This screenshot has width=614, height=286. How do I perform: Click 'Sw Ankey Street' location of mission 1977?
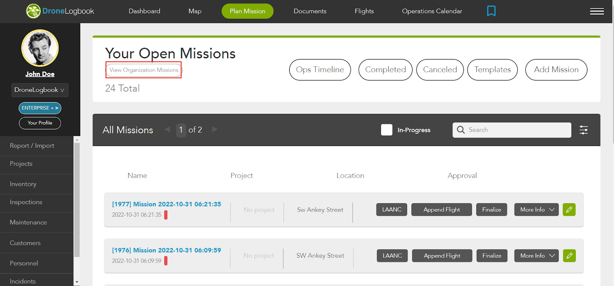(x=320, y=210)
